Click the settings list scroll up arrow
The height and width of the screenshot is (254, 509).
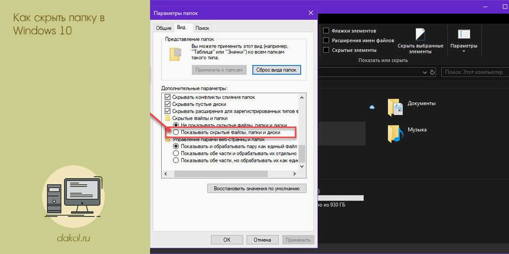(x=302, y=97)
